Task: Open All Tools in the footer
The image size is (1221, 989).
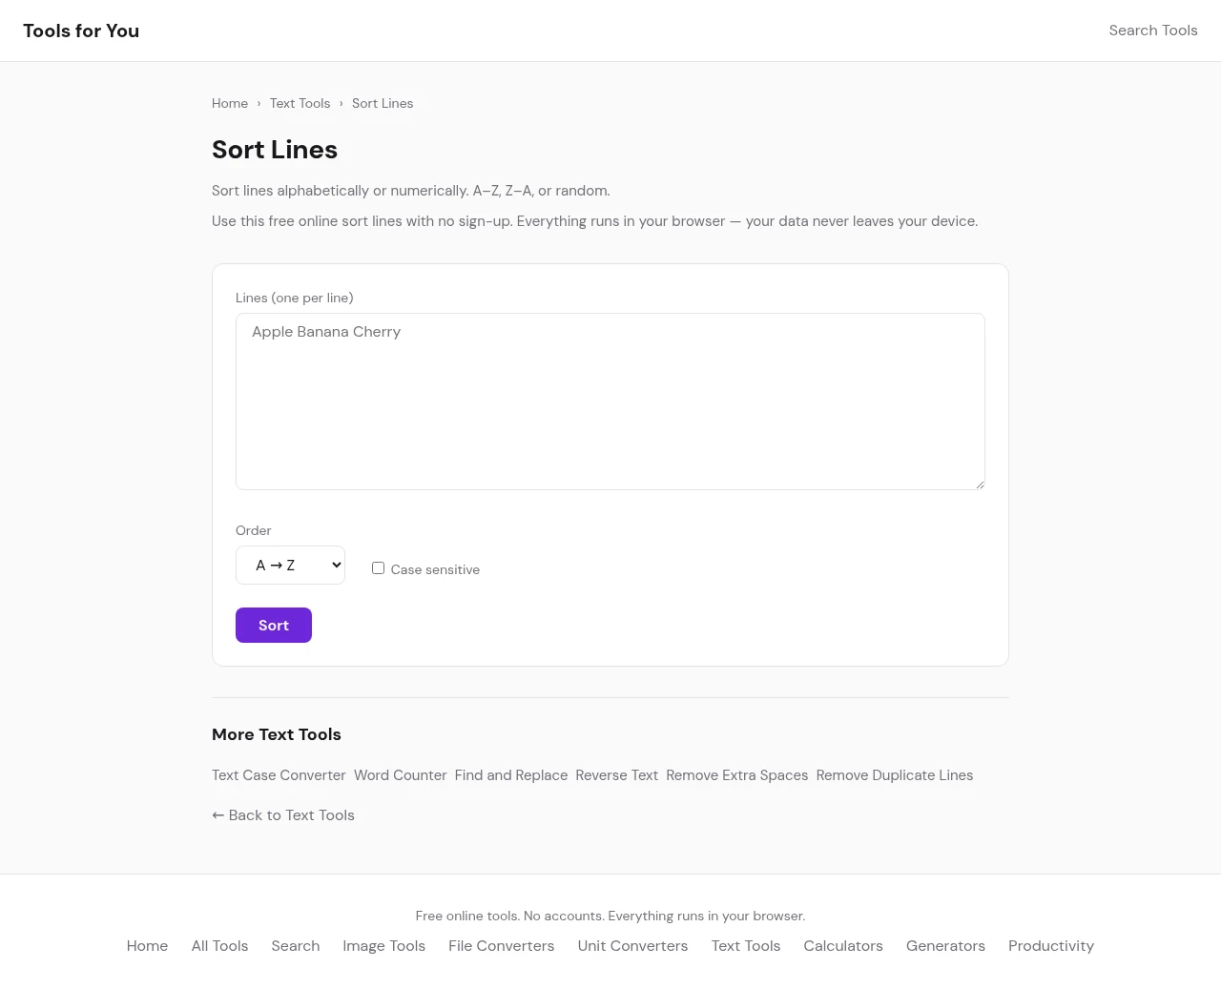Action: 219,946
